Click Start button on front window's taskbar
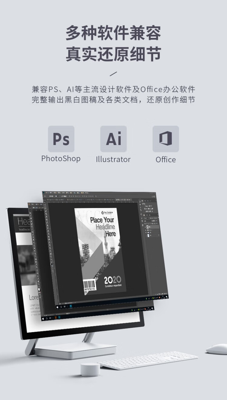This screenshot has height=400, width=227. point(58,307)
